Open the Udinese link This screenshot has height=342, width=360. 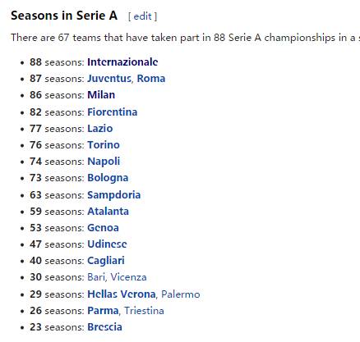107,244
